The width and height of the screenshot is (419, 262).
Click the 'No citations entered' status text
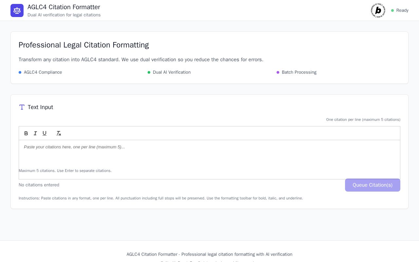click(x=39, y=185)
